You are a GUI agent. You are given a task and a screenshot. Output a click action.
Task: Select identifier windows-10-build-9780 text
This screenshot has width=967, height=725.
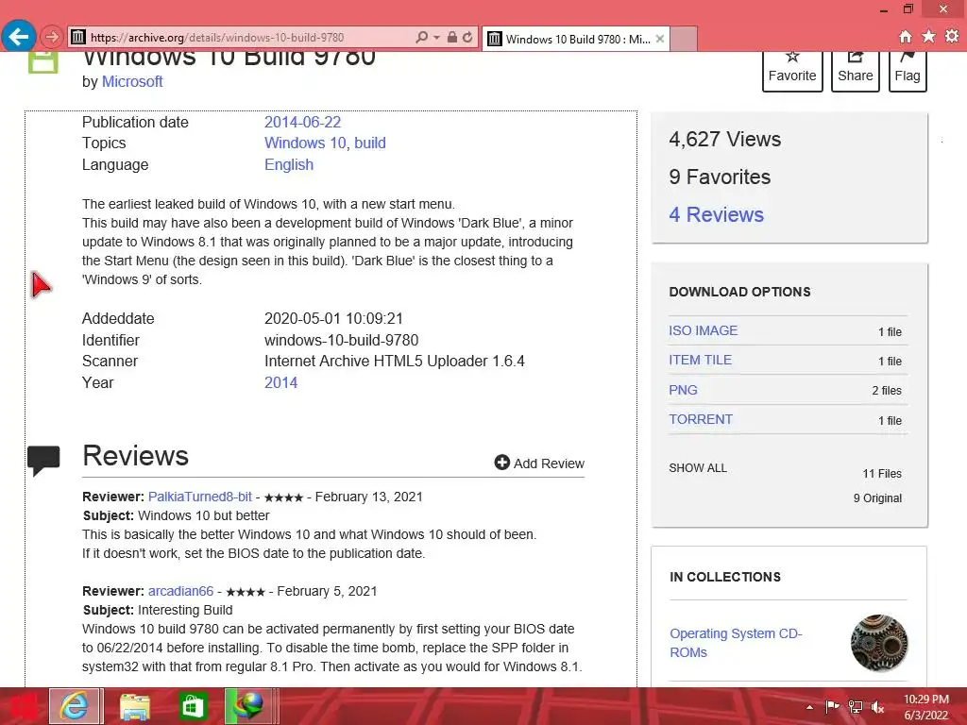342,340
